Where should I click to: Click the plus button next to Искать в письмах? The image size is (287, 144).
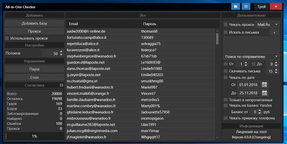coord(274,32)
